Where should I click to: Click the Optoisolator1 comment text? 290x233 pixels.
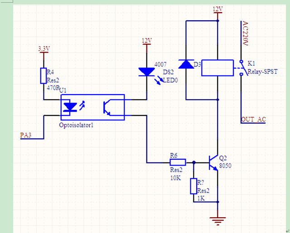76,125
